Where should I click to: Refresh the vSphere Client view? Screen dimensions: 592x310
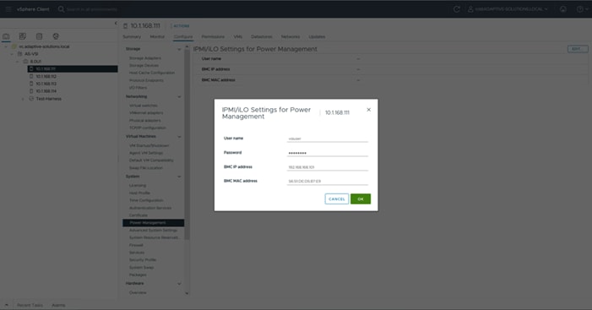(457, 9)
